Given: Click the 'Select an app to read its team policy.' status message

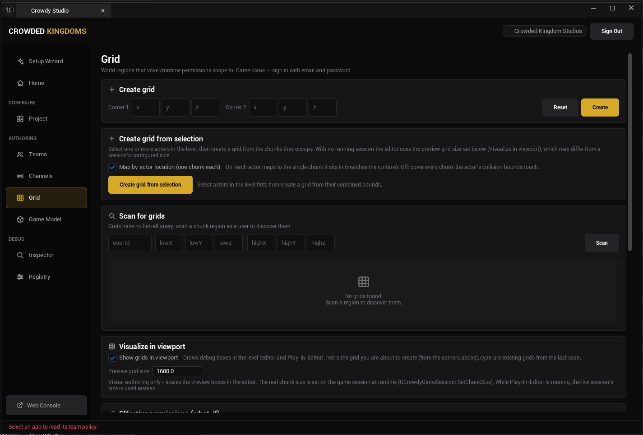Looking at the screenshot, I should pyautogui.click(x=53, y=427).
